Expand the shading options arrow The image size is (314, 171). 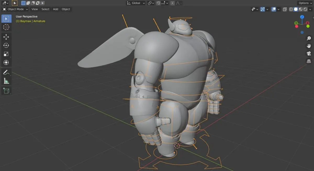click(310, 9)
